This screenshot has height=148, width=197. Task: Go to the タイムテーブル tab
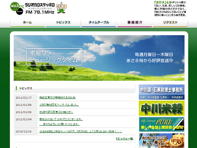[x=99, y=23]
